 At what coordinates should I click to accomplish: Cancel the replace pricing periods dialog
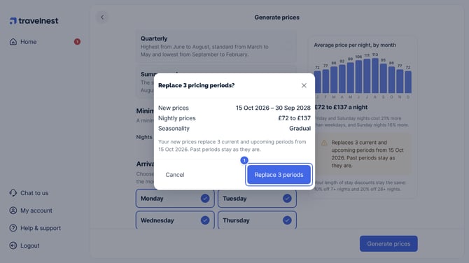pyautogui.click(x=175, y=175)
